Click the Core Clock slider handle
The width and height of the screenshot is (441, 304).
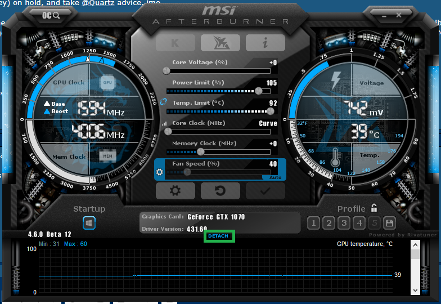(168, 132)
